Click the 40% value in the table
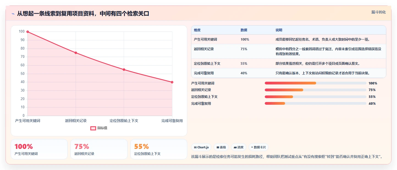This screenshot has width=397, height=170. 244,73
